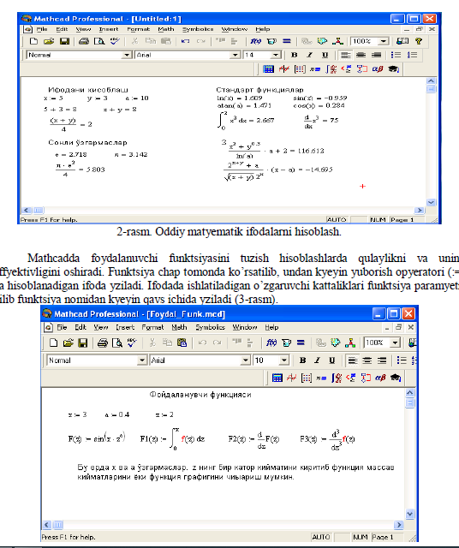Click scroll-right arrow in Untitled:1 horizontal scrollbar
This screenshot has width=459, height=548.
click(x=419, y=211)
